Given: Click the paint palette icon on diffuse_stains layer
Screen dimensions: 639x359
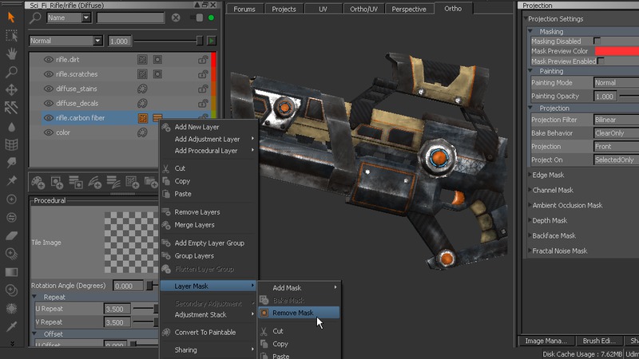Looking at the screenshot, I should (142, 89).
